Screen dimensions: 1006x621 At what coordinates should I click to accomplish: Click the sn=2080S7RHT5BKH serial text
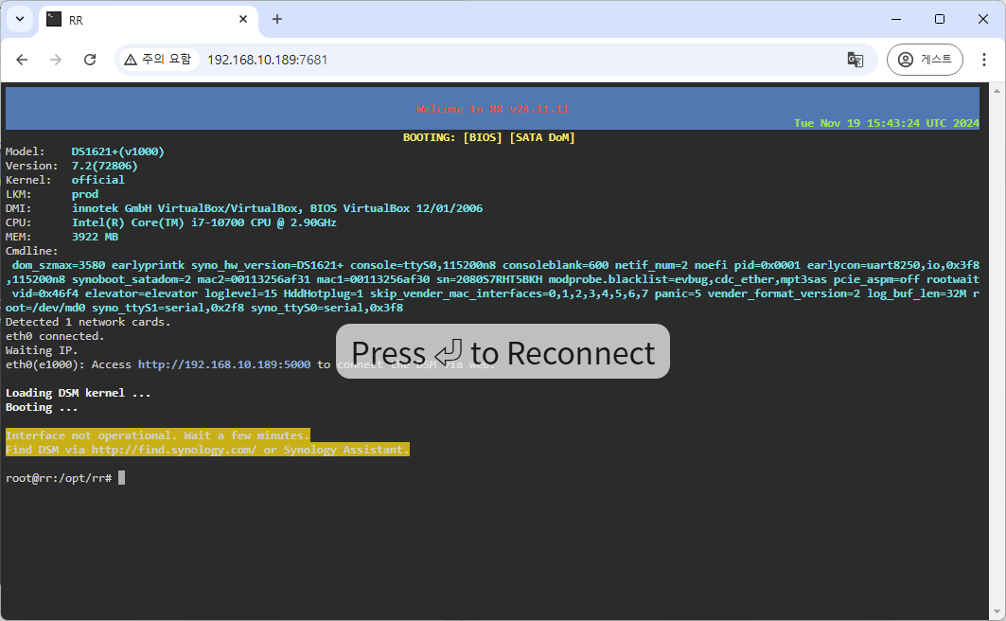click(489, 279)
